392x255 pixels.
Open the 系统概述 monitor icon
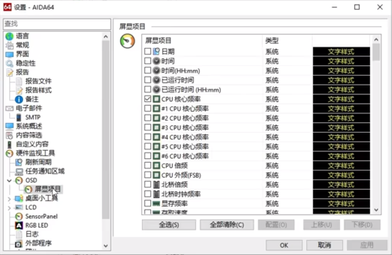pos(9,126)
